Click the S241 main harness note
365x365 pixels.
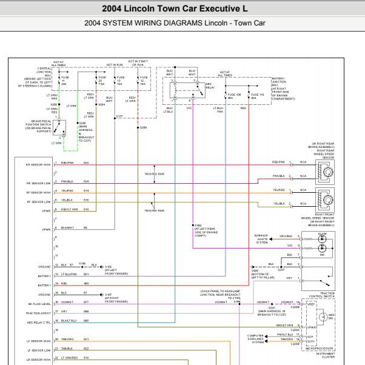pyautogui.click(x=272, y=311)
